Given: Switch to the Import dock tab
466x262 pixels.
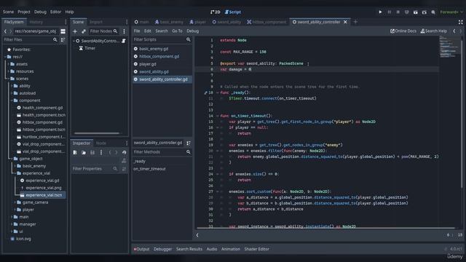Looking at the screenshot, I should (96, 22).
